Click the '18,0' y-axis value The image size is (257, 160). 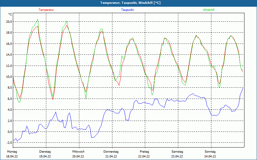9,33
